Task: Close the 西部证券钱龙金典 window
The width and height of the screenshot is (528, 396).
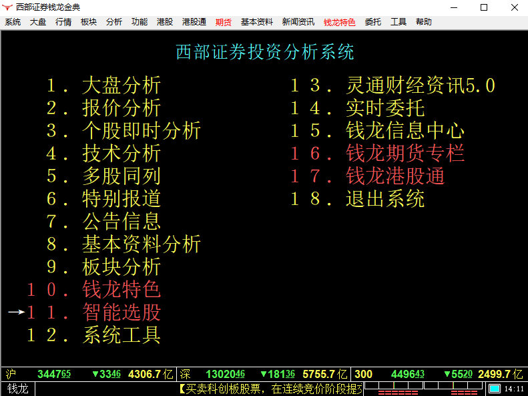Action: pos(514,7)
